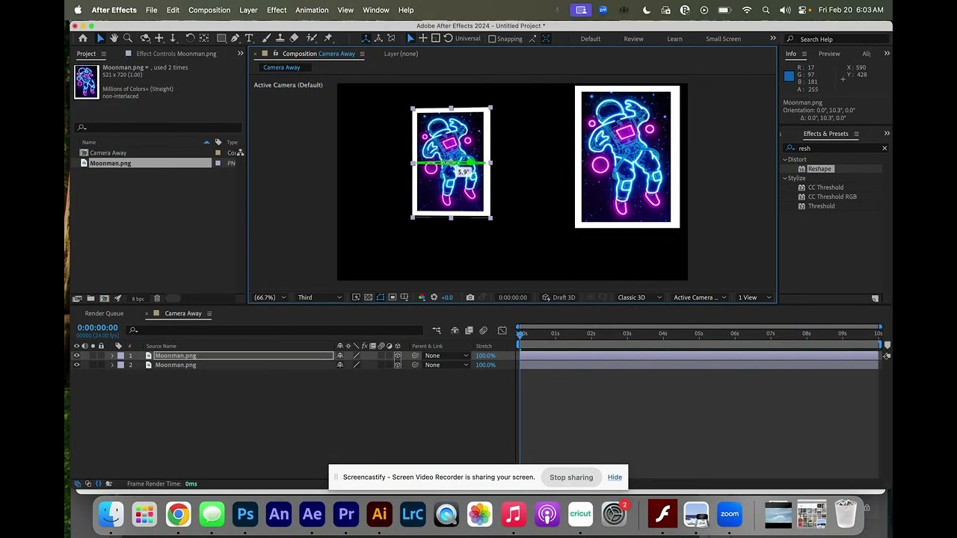Click the motion blur enable icon in timeline

483,330
